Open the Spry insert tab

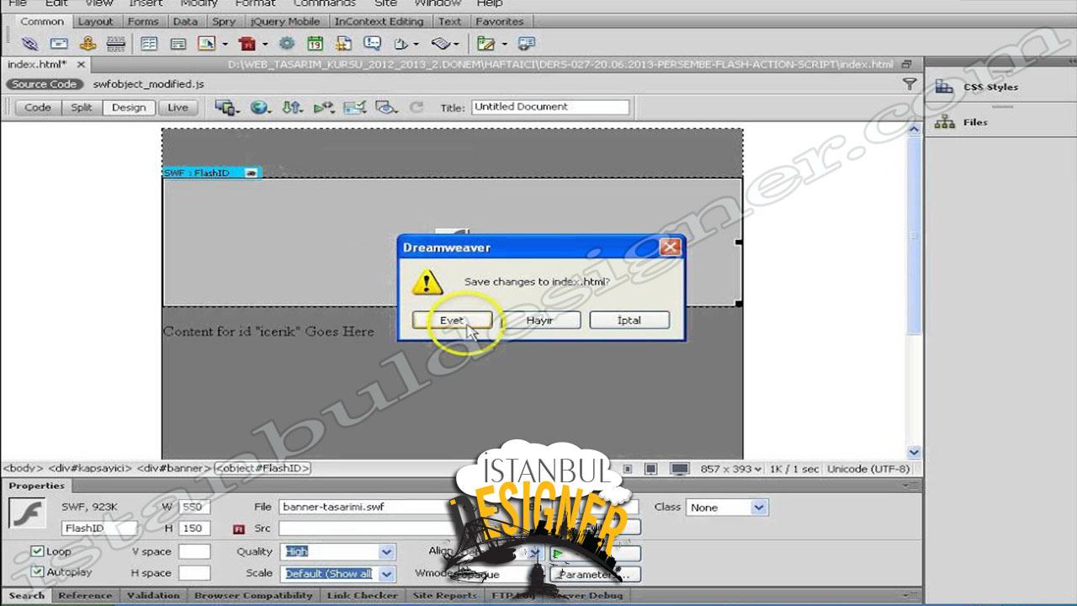pyautogui.click(x=224, y=21)
